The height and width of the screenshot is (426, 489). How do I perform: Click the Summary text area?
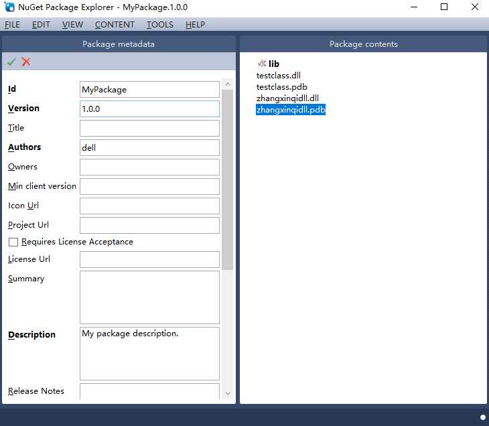[149, 297]
